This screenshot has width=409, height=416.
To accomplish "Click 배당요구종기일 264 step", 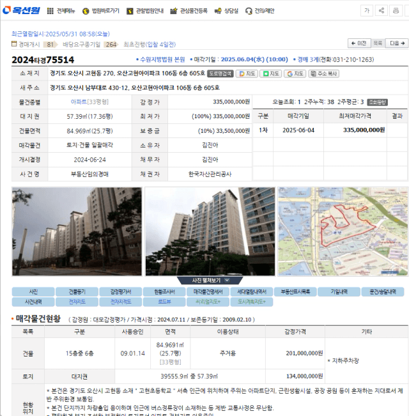I will 90,44.
